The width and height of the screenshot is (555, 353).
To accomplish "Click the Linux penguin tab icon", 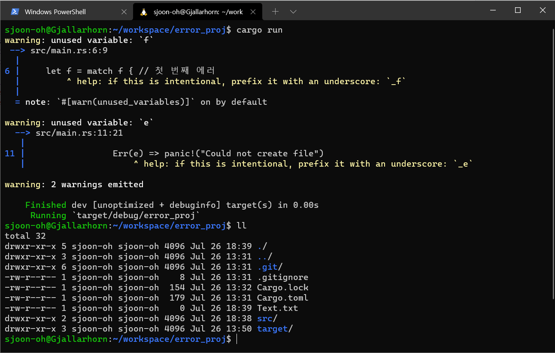I will pos(144,12).
